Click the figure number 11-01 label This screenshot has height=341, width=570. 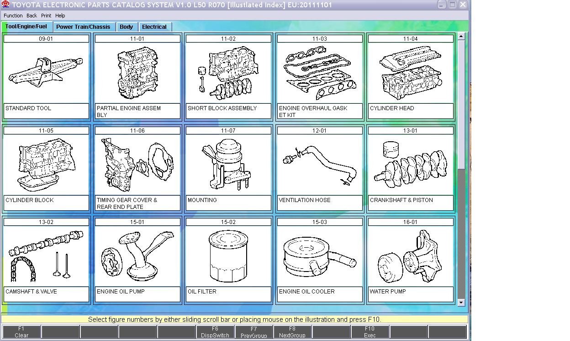point(137,39)
